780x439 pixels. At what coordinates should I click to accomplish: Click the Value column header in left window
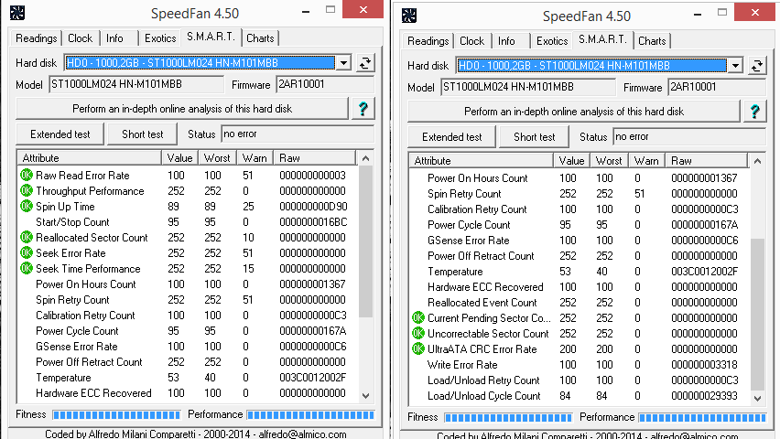[x=180, y=158]
